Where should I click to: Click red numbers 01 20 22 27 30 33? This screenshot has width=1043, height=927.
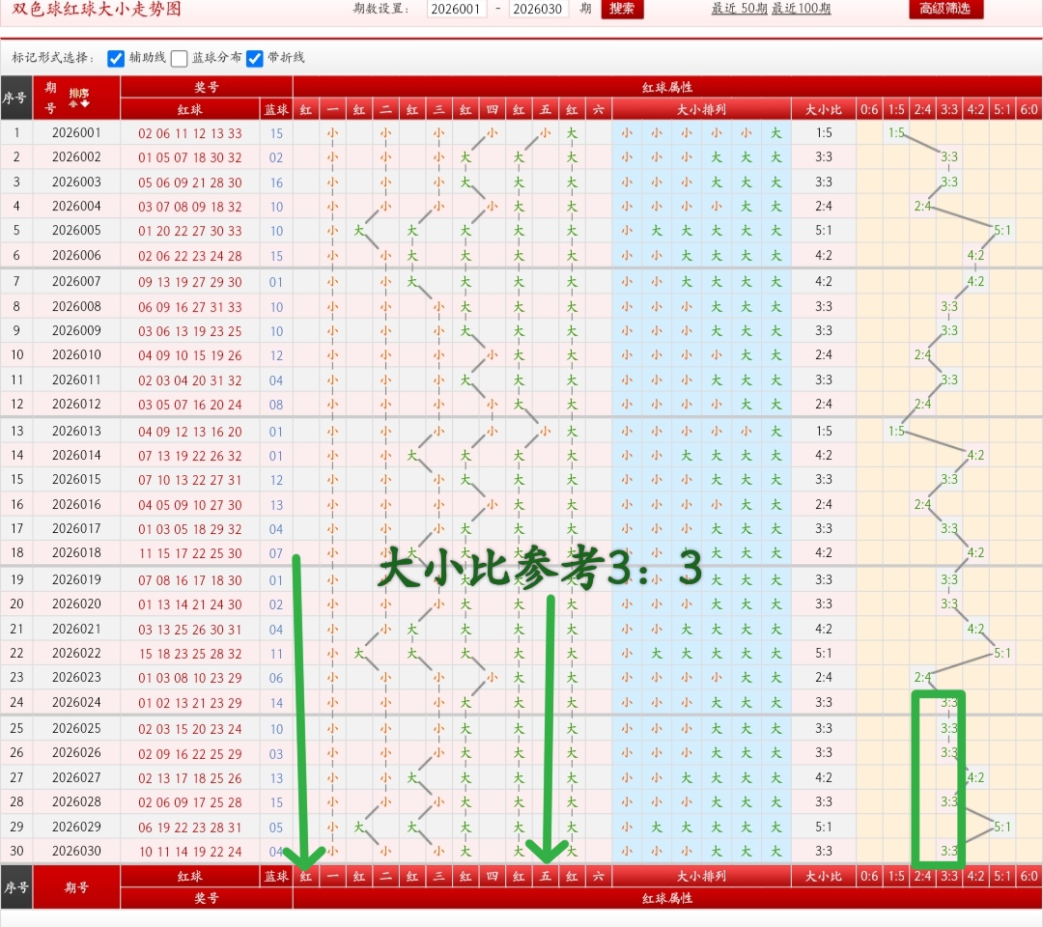(x=190, y=232)
